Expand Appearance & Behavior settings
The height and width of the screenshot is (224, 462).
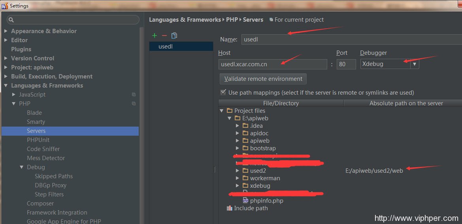point(6,31)
